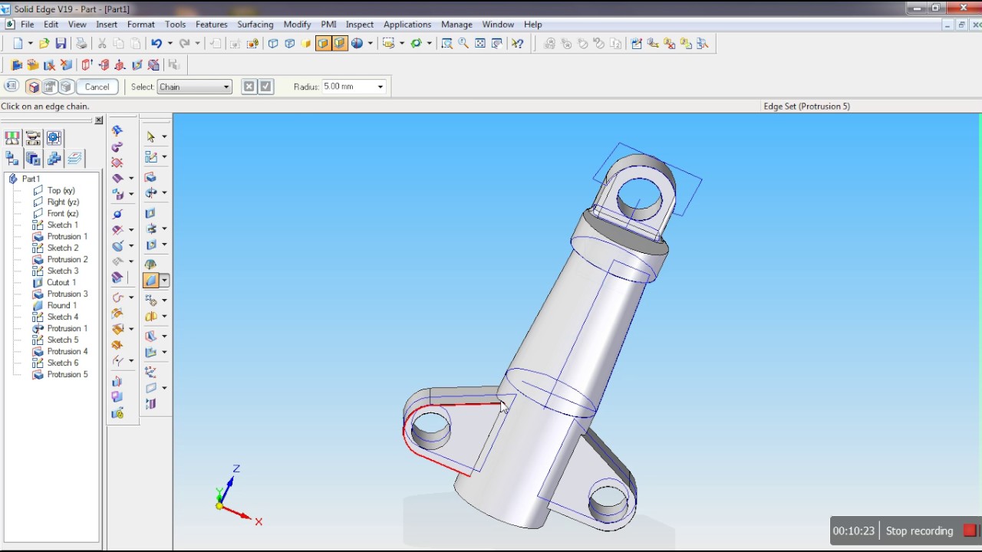Close the EdgeBar panel
The width and height of the screenshot is (982, 552).
(98, 120)
